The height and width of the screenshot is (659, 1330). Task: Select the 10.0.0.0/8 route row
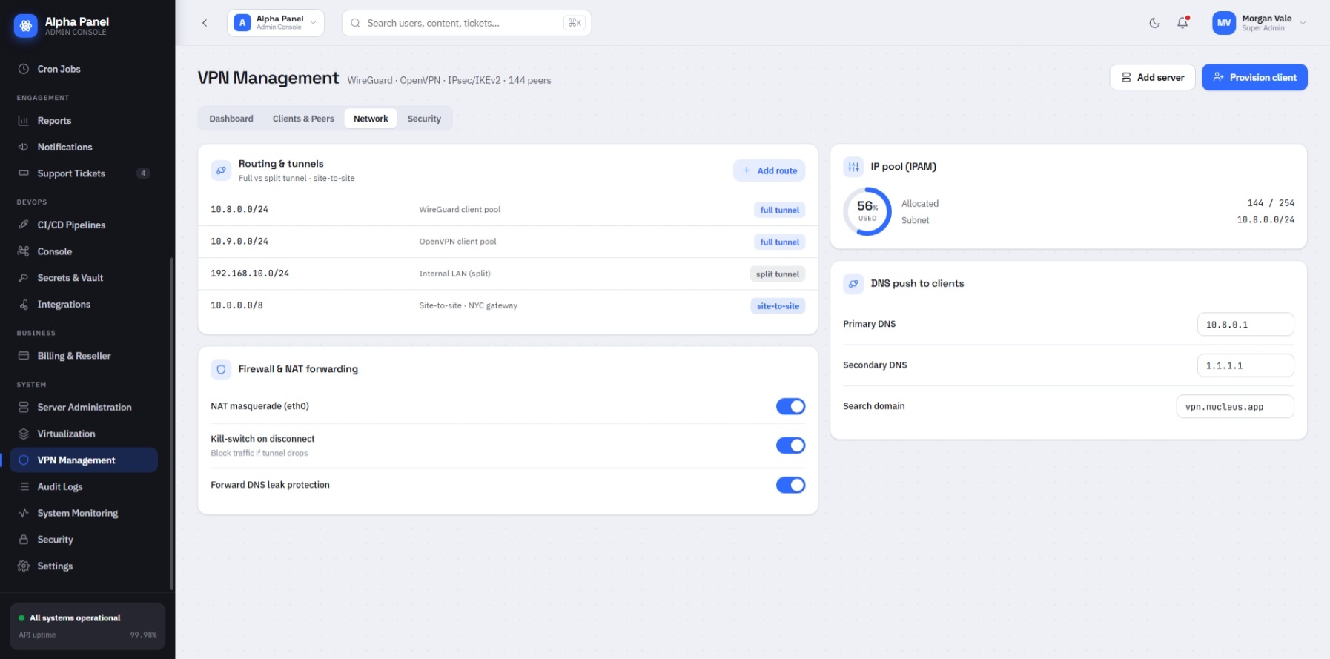[508, 305]
